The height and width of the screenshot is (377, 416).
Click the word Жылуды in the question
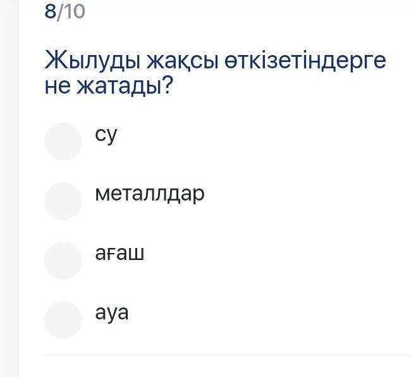[x=92, y=61]
